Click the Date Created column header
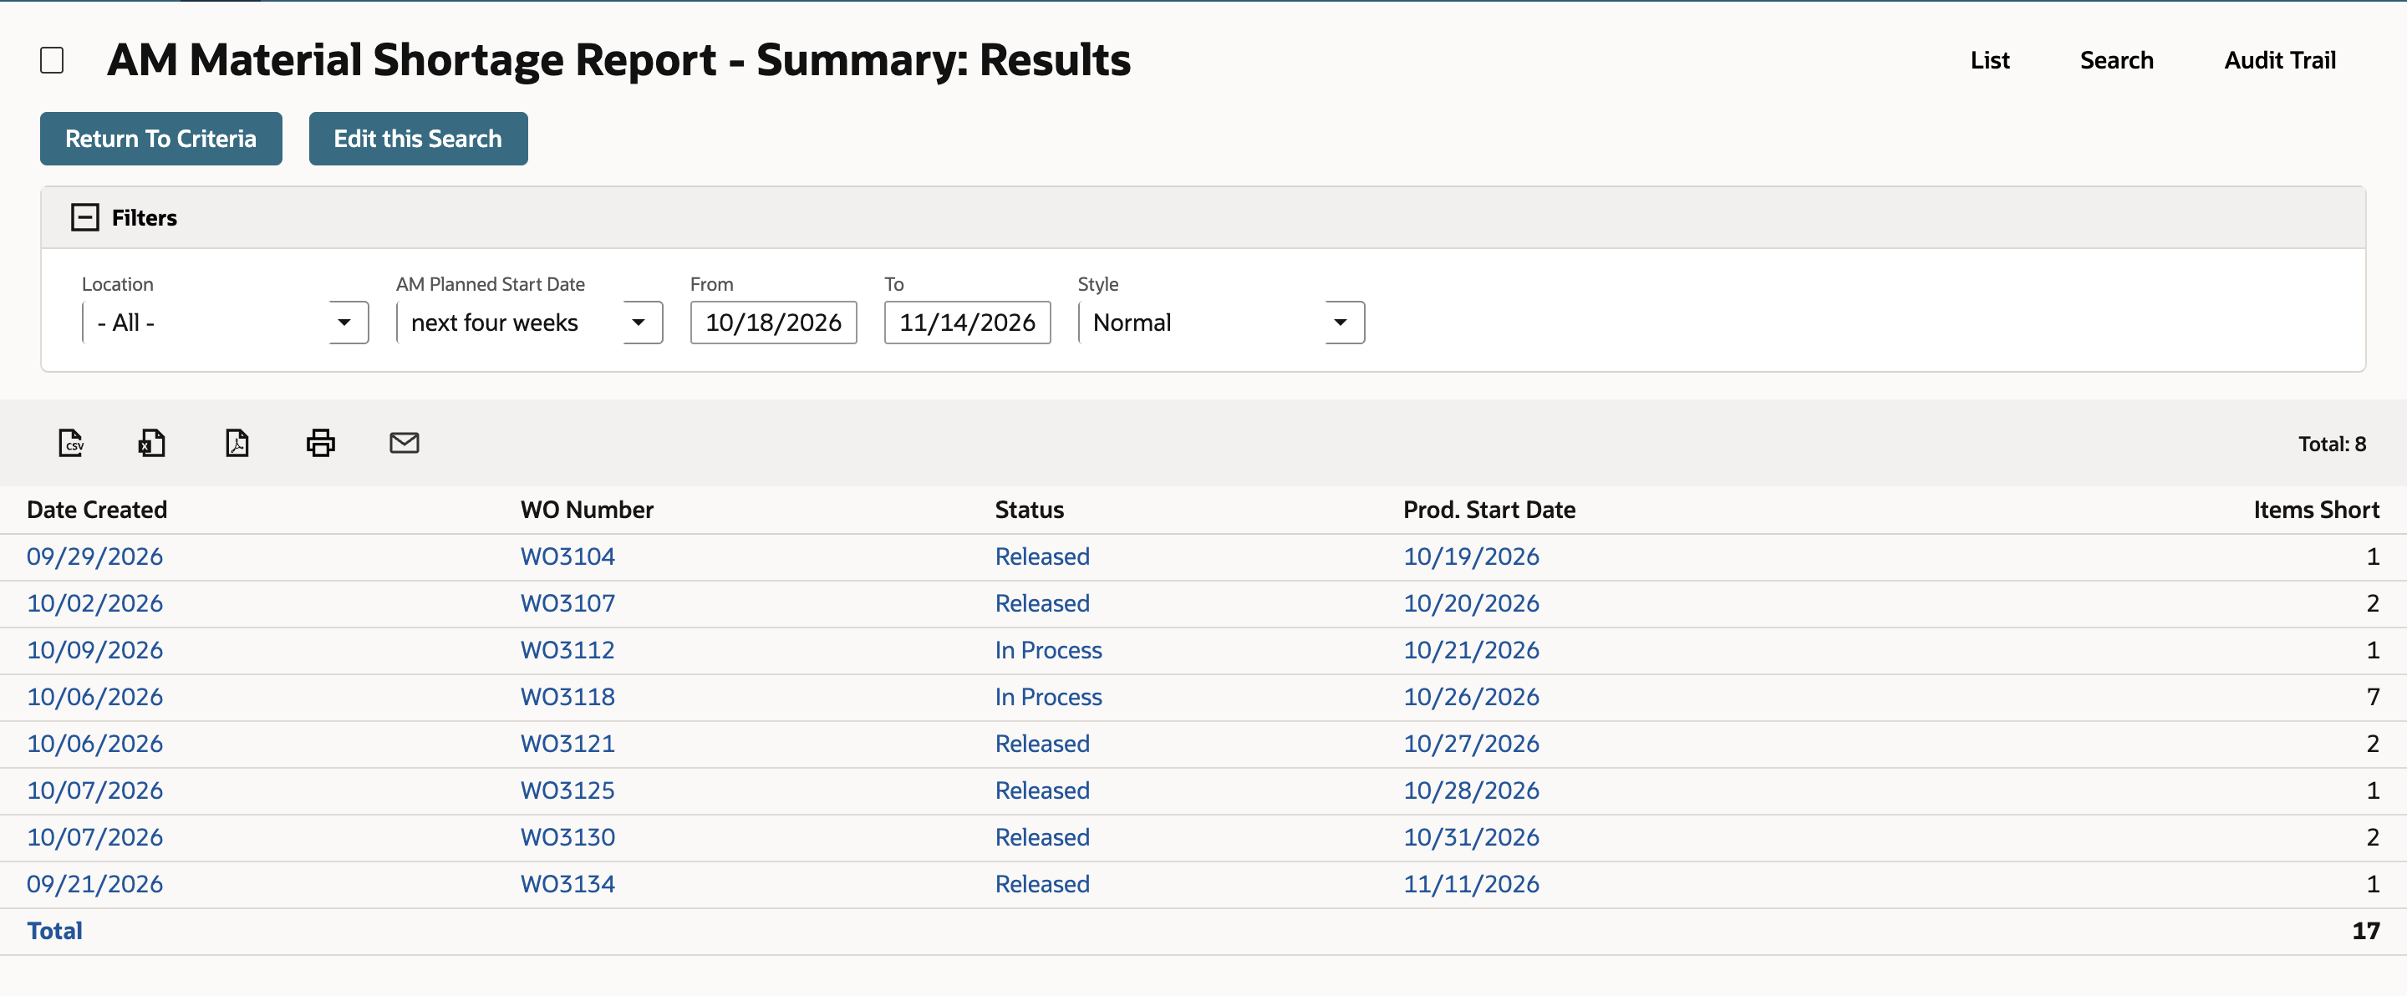 (96, 511)
